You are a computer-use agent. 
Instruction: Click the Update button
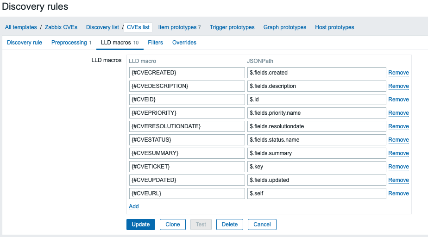pos(141,225)
